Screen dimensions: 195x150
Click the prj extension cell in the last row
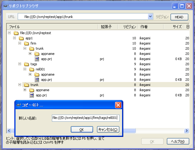102,95
